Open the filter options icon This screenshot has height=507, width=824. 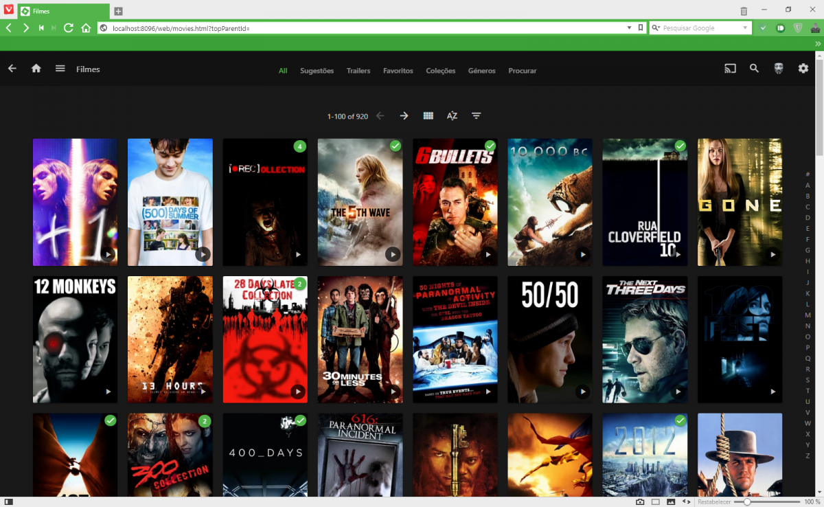(476, 116)
